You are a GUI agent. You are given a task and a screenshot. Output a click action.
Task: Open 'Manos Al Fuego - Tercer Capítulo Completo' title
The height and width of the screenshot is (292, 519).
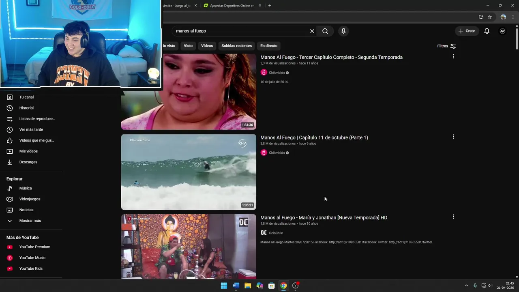click(331, 57)
